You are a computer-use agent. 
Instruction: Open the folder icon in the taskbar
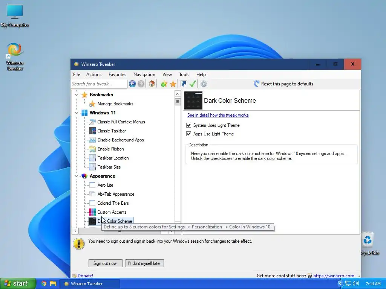point(53,284)
